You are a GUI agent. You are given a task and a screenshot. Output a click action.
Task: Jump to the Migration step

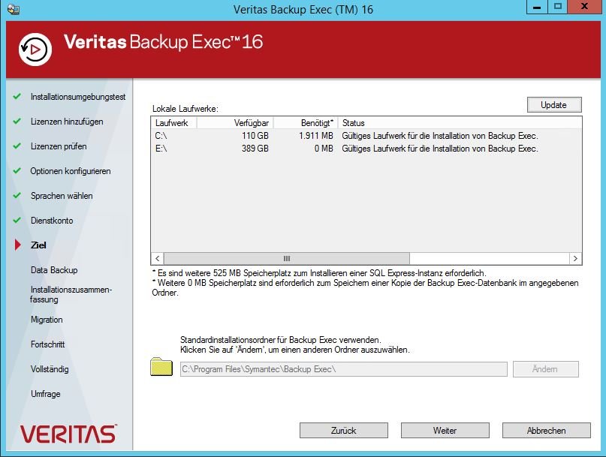(x=47, y=320)
